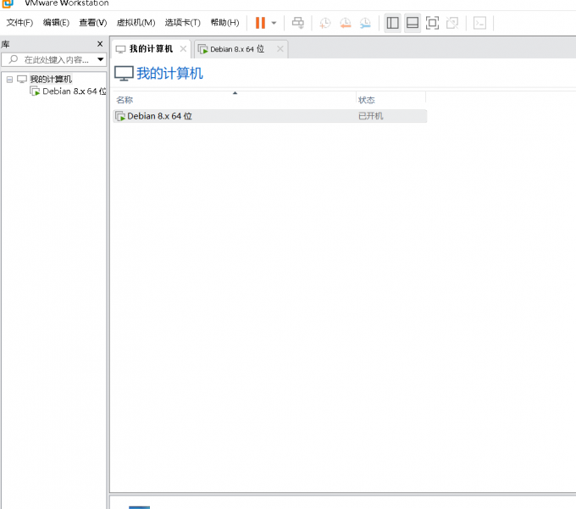Image resolution: width=576 pixels, height=509 pixels.
Task: Close the Debian 8.x 64 位 tab
Action: (x=280, y=49)
